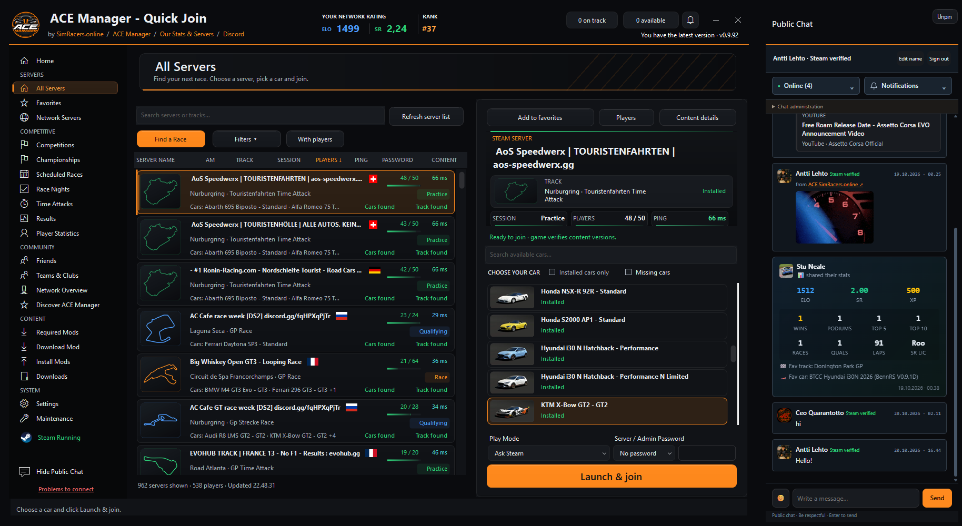Open Players button for server

click(626, 118)
